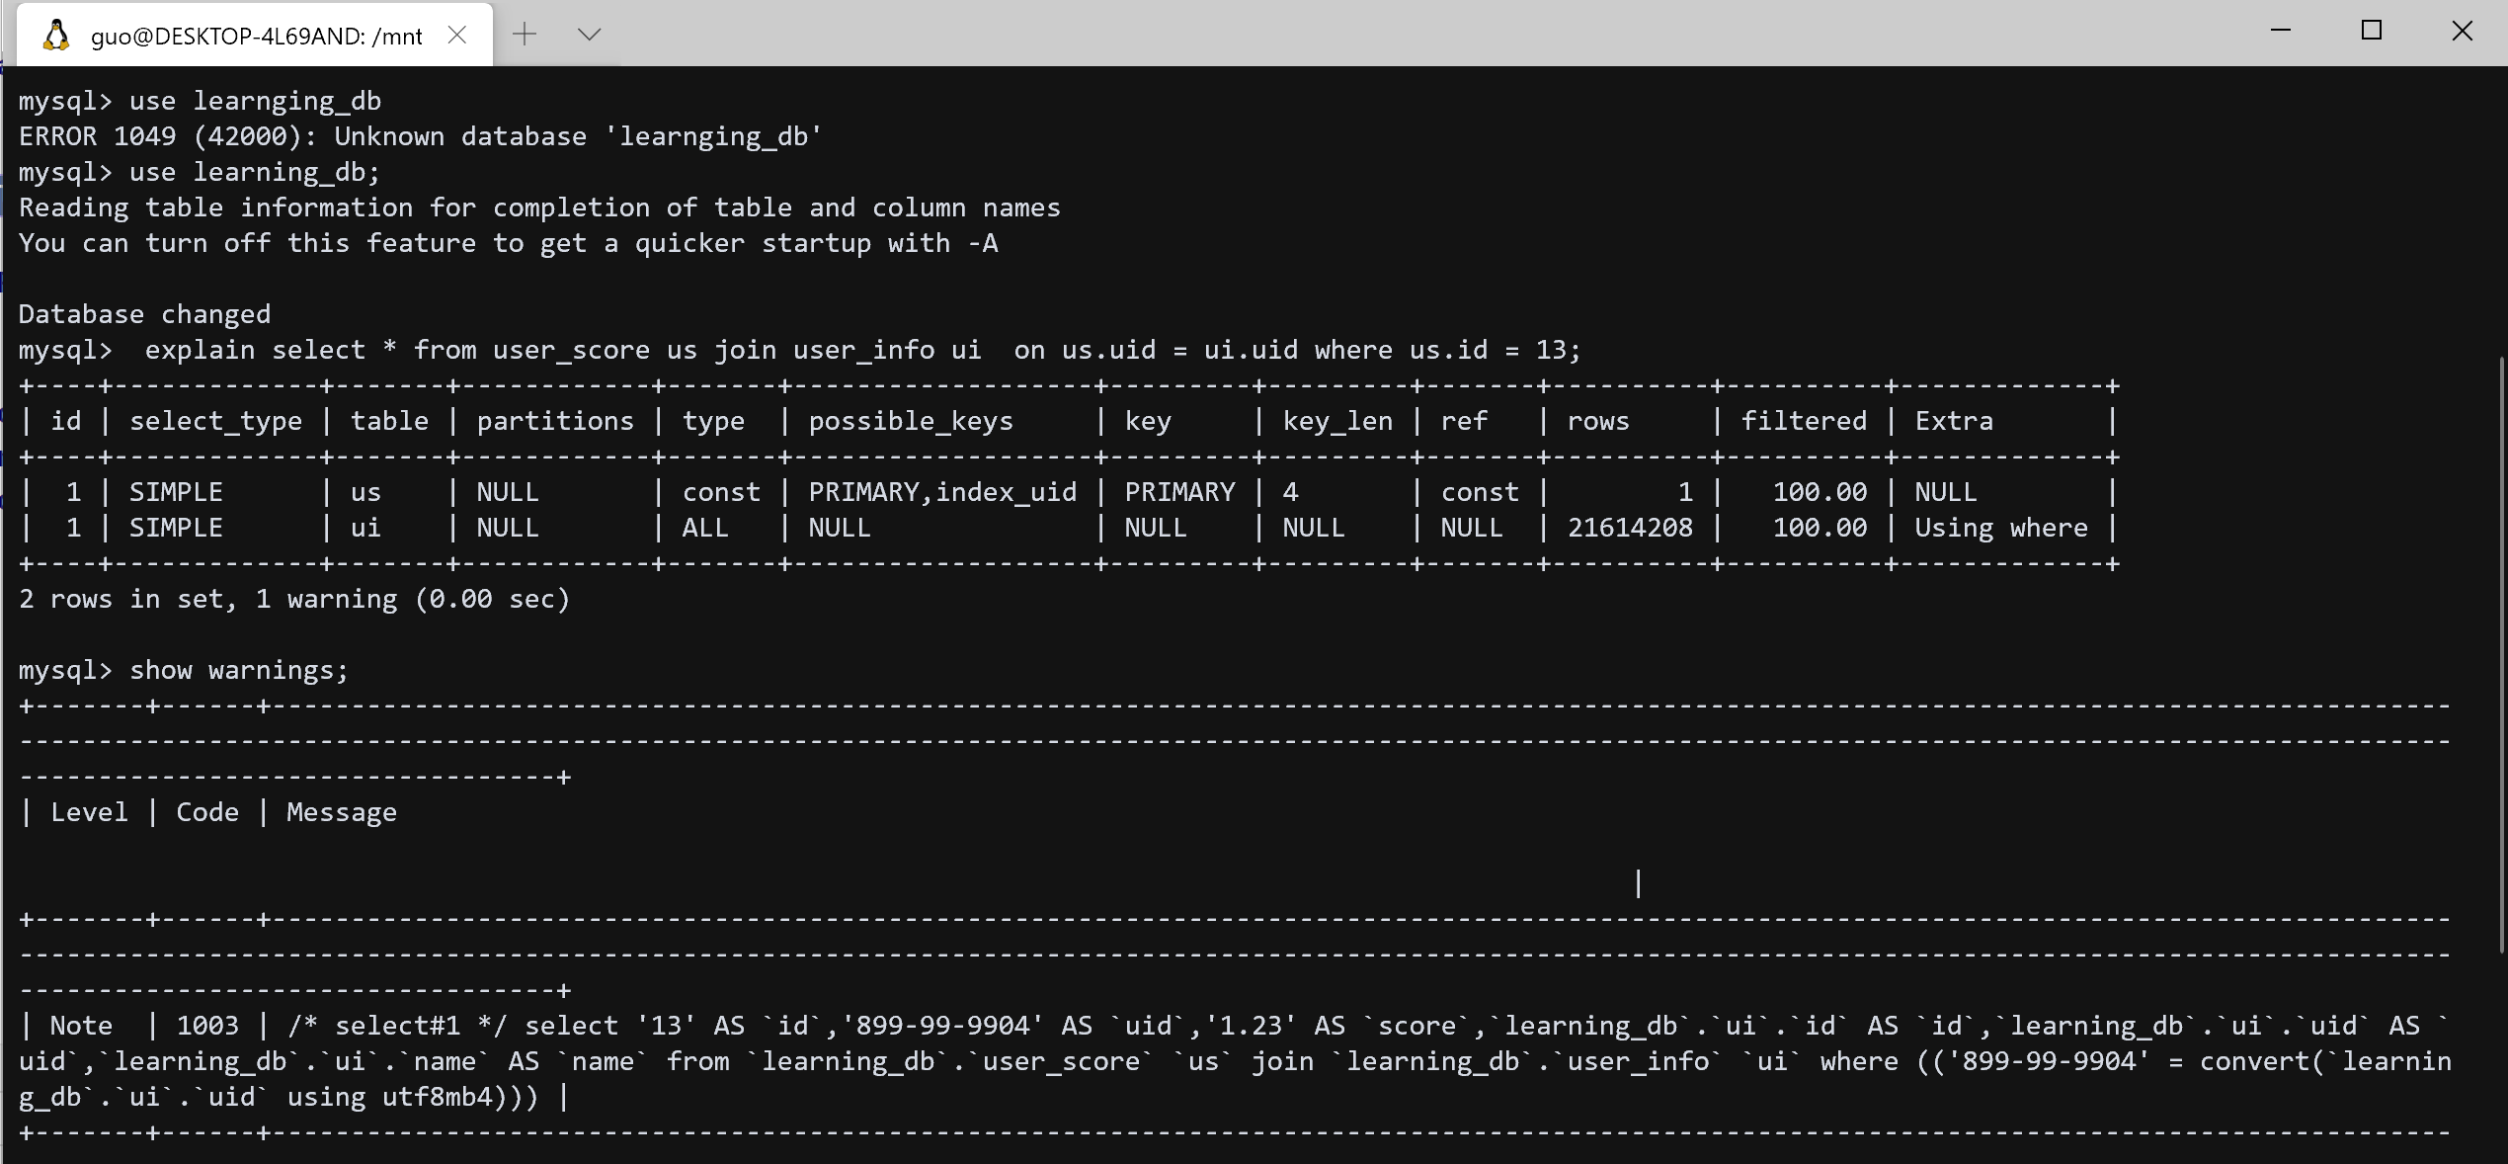Click the 1003 warning code value

[207, 1026]
